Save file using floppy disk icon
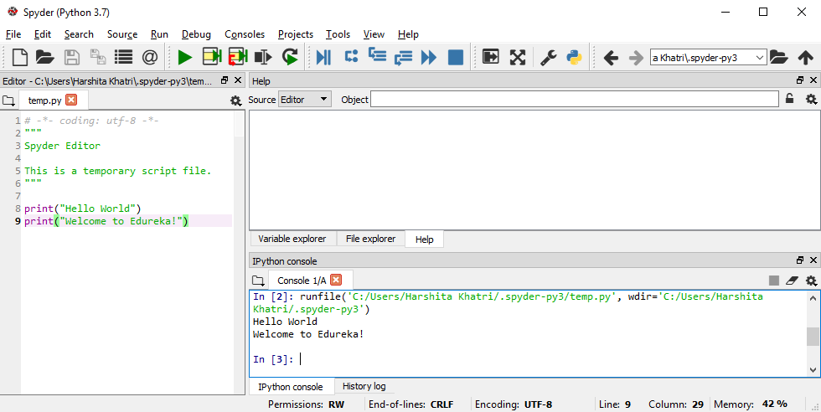This screenshot has height=412, width=821. [x=72, y=57]
